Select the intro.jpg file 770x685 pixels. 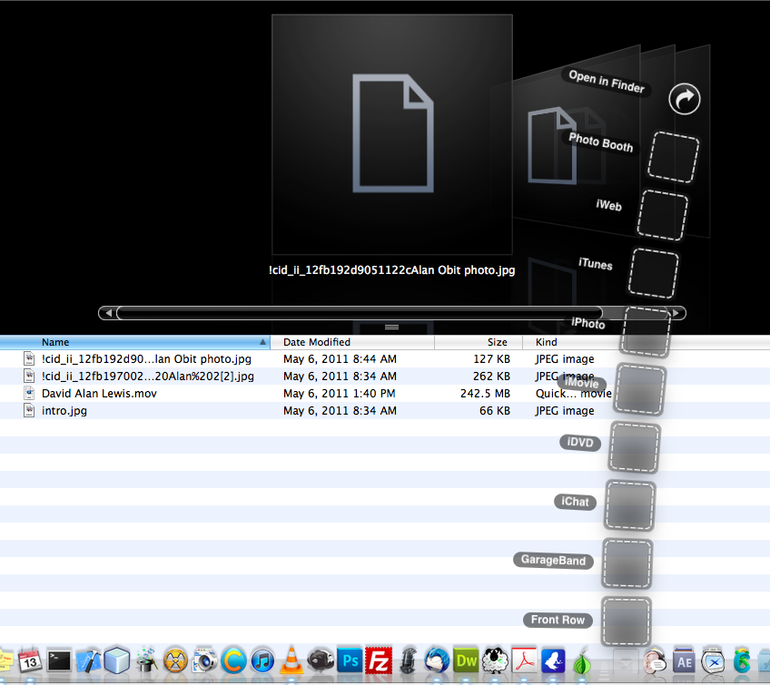[64, 411]
